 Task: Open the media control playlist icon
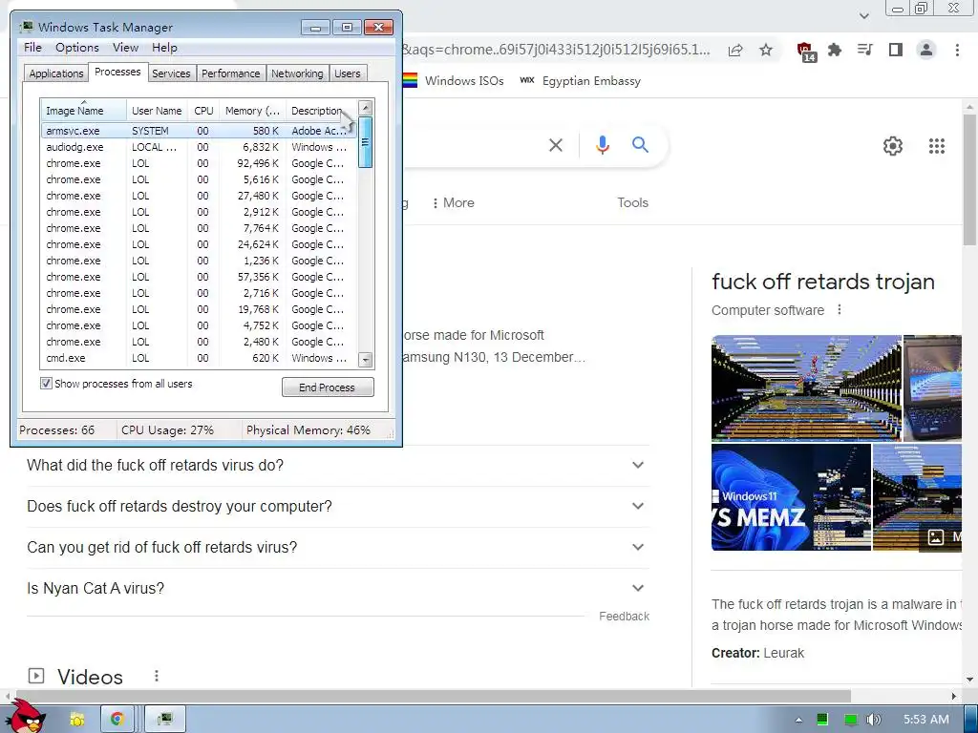864,50
